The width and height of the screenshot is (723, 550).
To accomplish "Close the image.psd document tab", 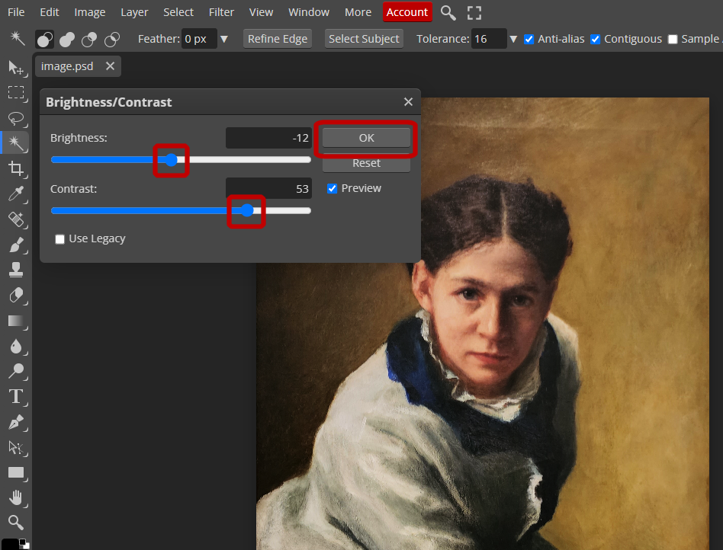I will tap(110, 66).
